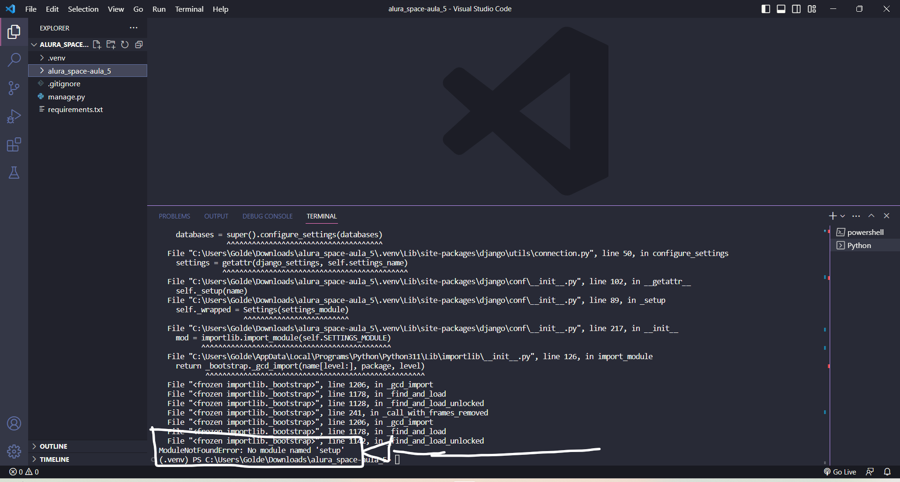Maximize the panel size chevron

click(x=871, y=216)
